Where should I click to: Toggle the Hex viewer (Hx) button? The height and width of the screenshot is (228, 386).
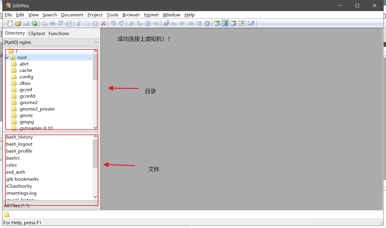click(174, 23)
